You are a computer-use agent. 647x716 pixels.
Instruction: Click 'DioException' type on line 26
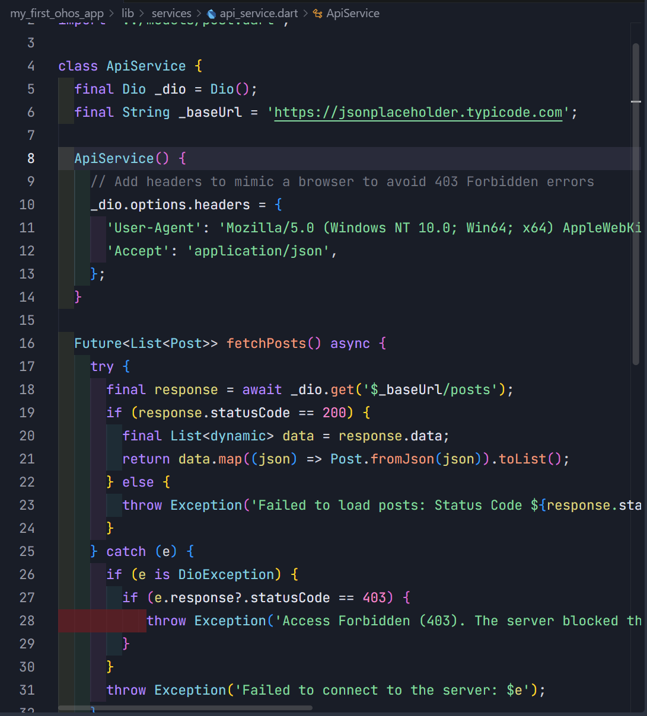tap(226, 574)
